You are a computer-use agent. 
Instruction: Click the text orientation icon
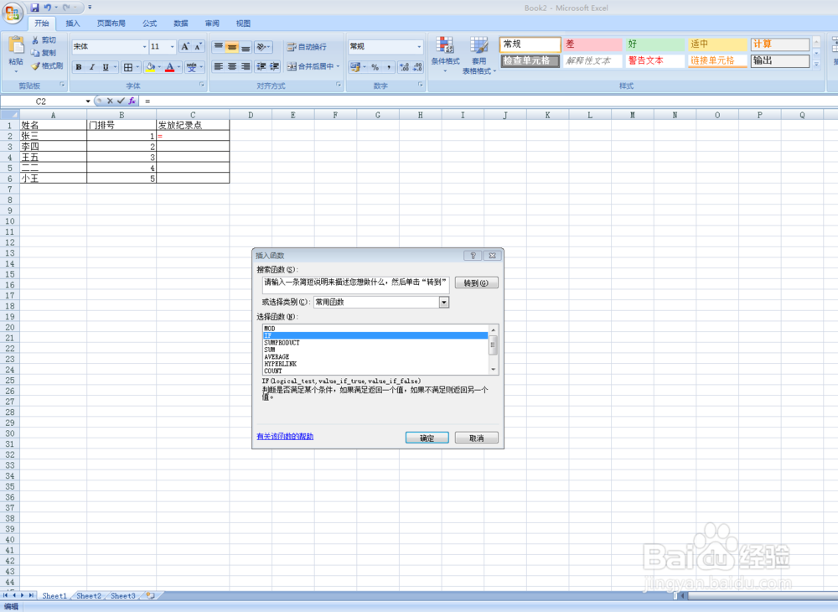coord(261,47)
